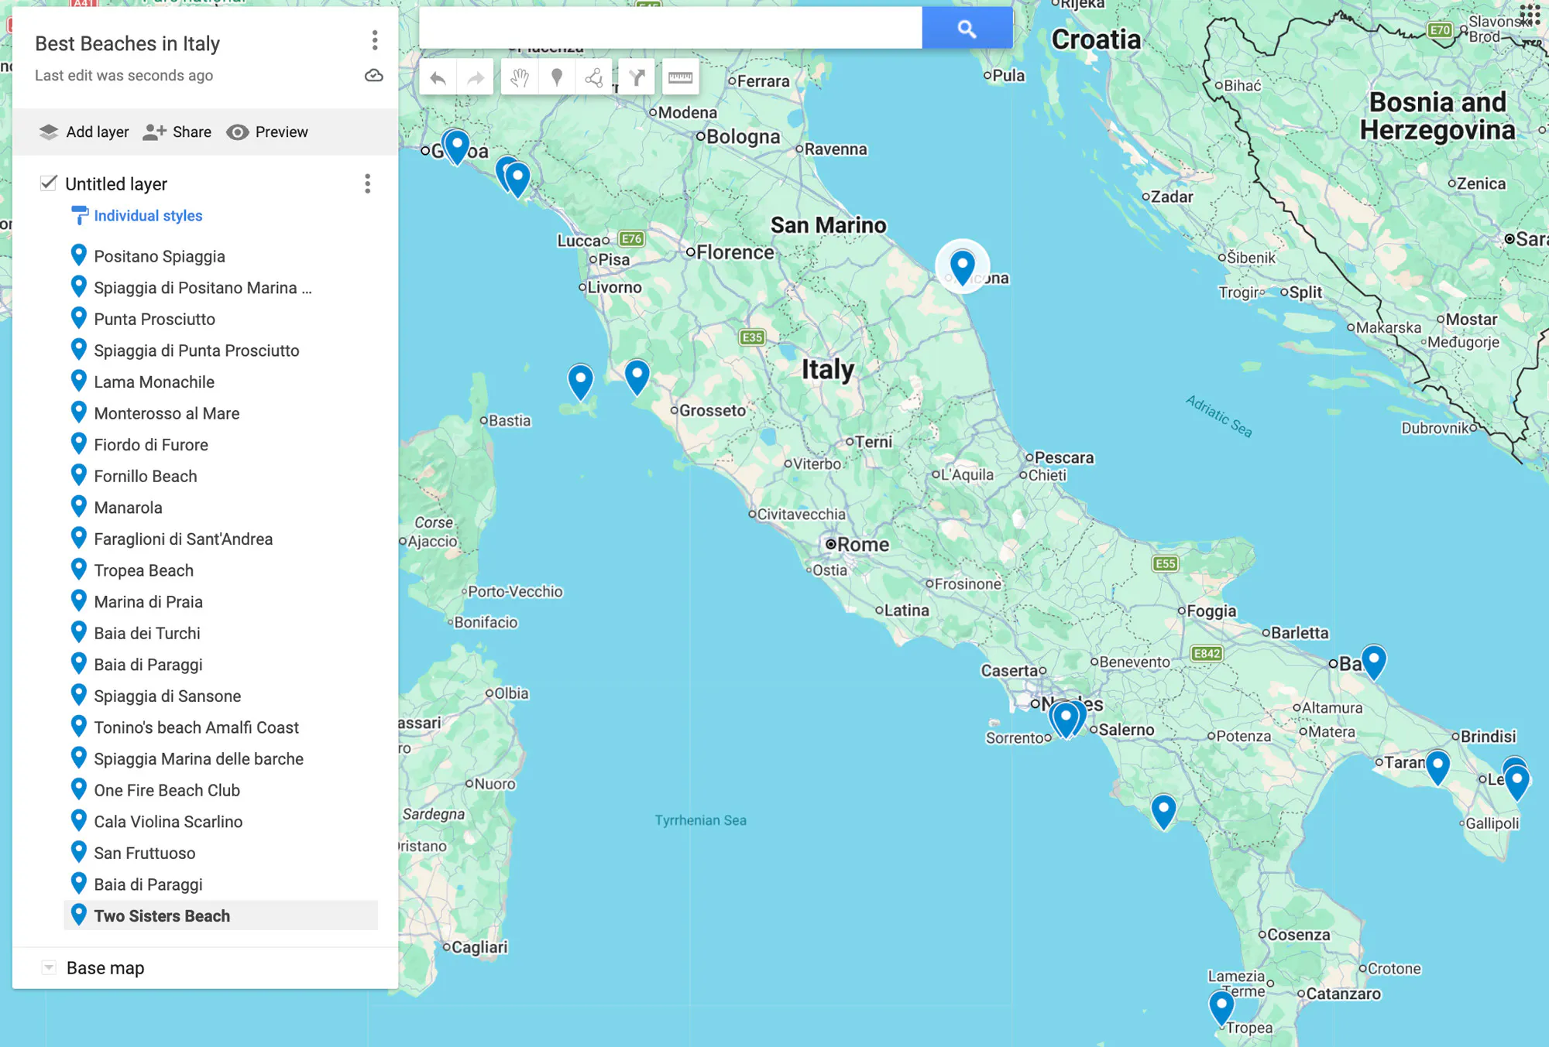Viewport: 1549px width, 1047px height.
Task: Open the Google apps grid icon
Action: tap(1530, 14)
